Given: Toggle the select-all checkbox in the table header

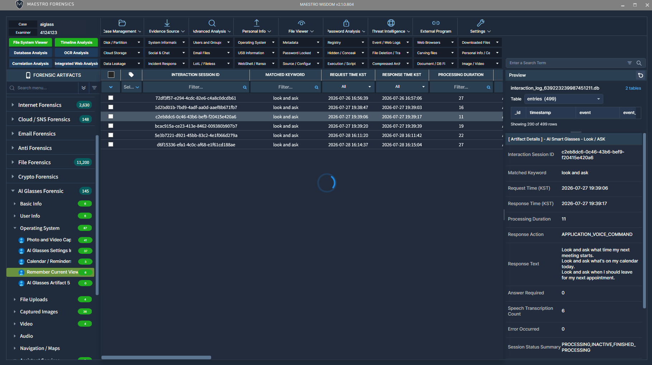Looking at the screenshot, I should click(x=111, y=75).
